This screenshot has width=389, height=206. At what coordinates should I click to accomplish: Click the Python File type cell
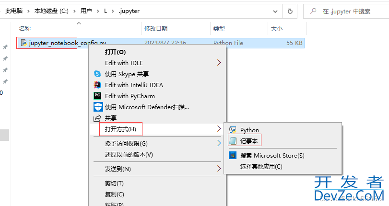[228, 43]
